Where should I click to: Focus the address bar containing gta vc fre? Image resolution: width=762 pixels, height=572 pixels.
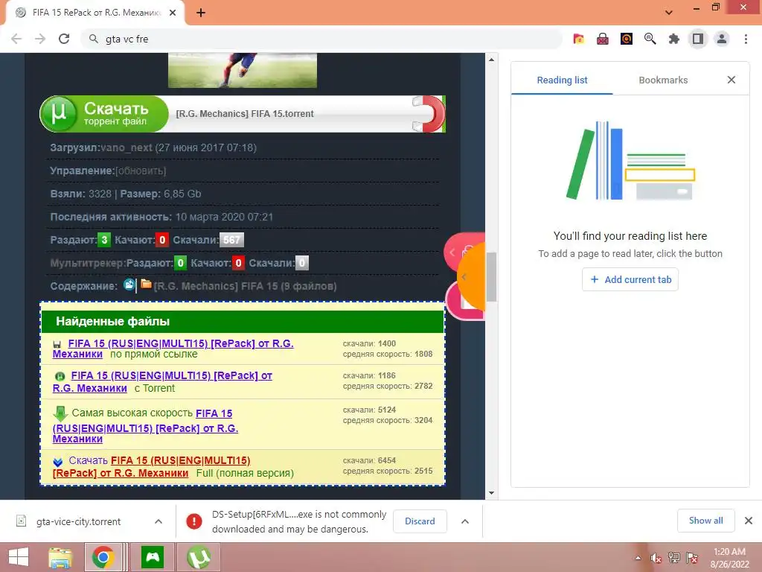[321, 39]
